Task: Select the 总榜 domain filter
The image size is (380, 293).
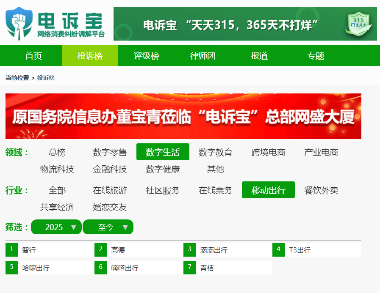Action: 57,152
